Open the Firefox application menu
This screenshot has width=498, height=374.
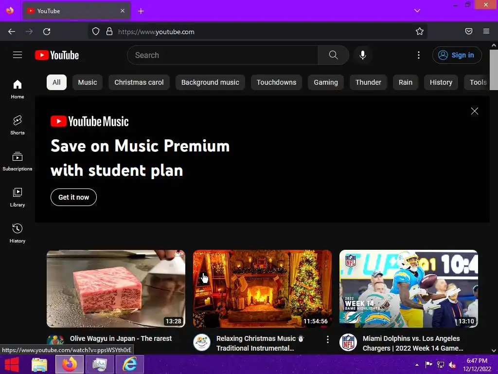(x=486, y=31)
